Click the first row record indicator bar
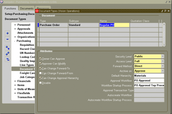 coord(38,25)
